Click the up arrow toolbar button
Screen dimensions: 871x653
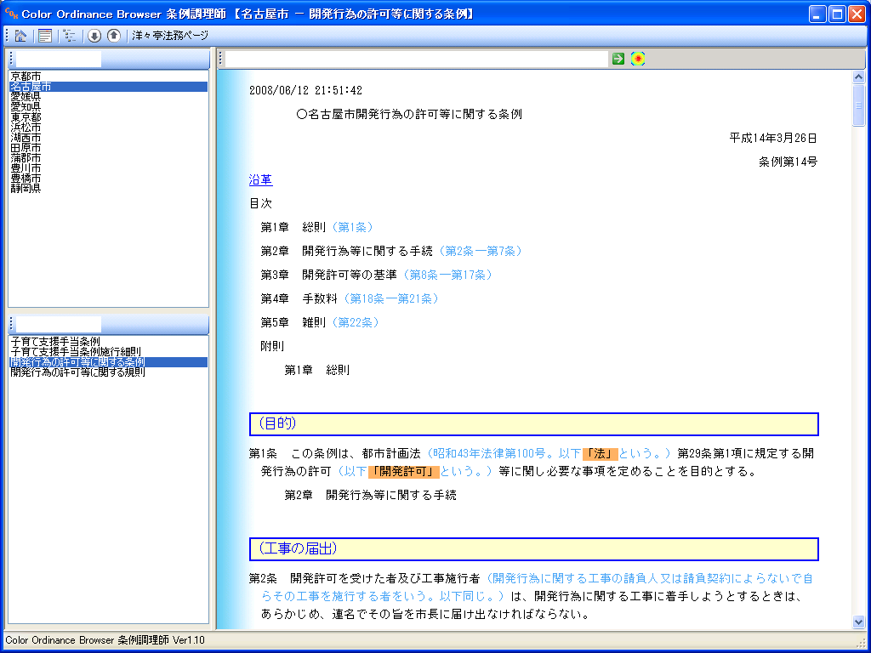[113, 36]
